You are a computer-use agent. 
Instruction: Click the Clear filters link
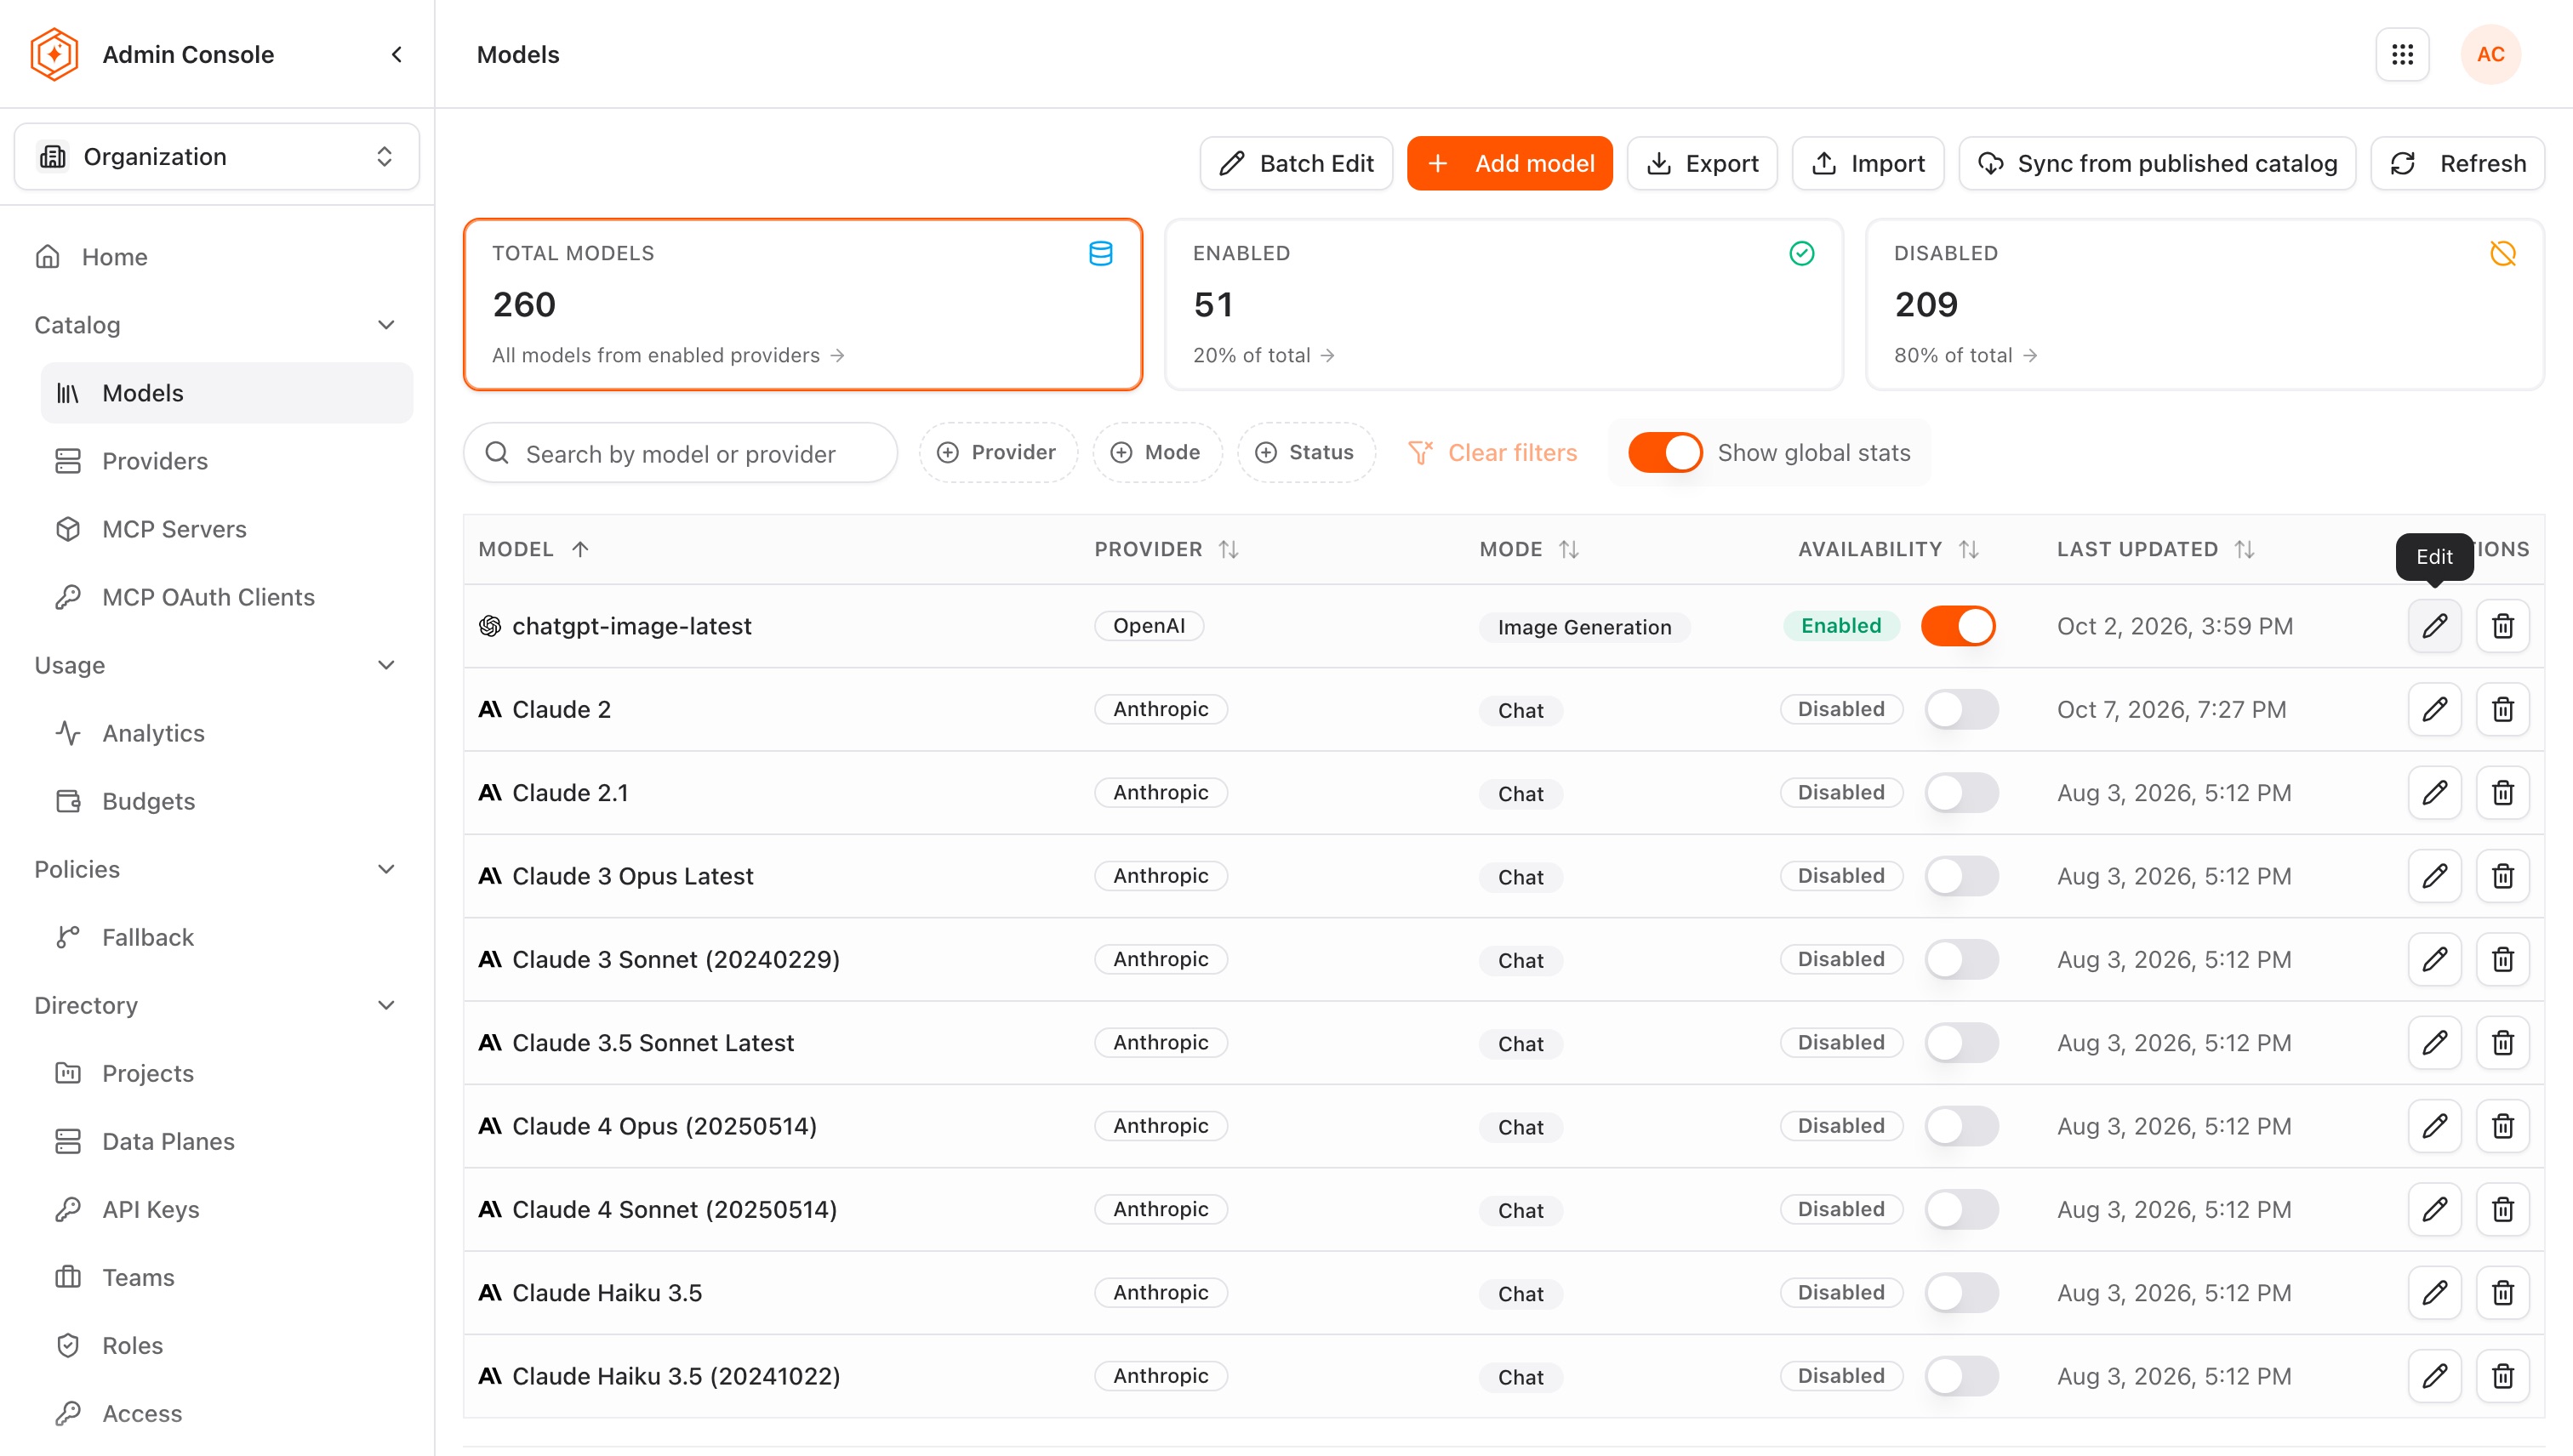(x=1492, y=453)
